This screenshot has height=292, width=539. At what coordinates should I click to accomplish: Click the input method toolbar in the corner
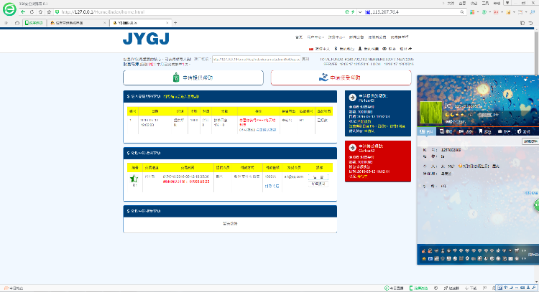517,288
